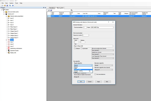The height and width of the screenshot is (101, 151).
Task: Select the Alarm points tab
Action: (x=60, y=8)
